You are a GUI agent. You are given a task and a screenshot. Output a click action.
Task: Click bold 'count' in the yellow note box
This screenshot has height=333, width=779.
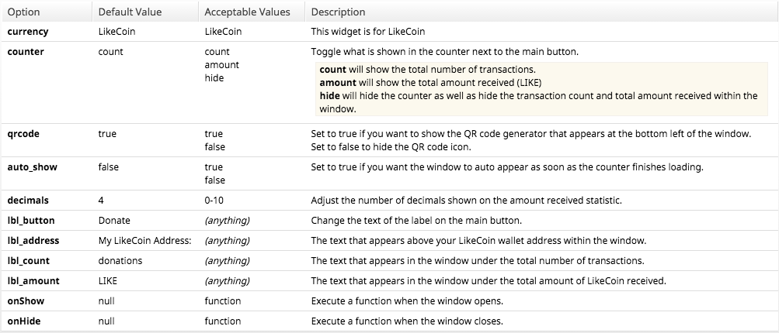coord(332,70)
